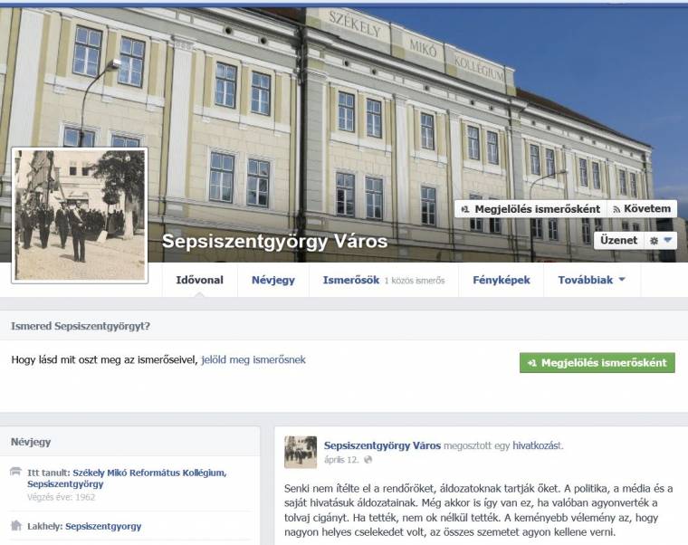
Task: Click the gear settings icon beside Üzenet
Action: (x=654, y=241)
